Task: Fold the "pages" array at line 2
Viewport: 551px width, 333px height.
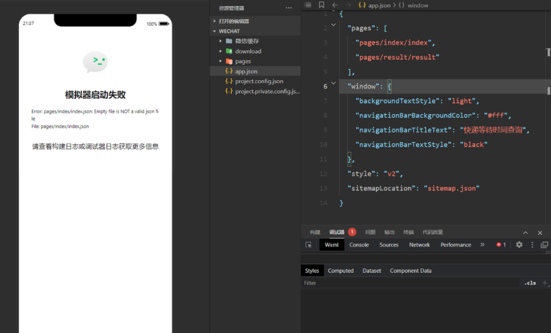Action: click(333, 25)
